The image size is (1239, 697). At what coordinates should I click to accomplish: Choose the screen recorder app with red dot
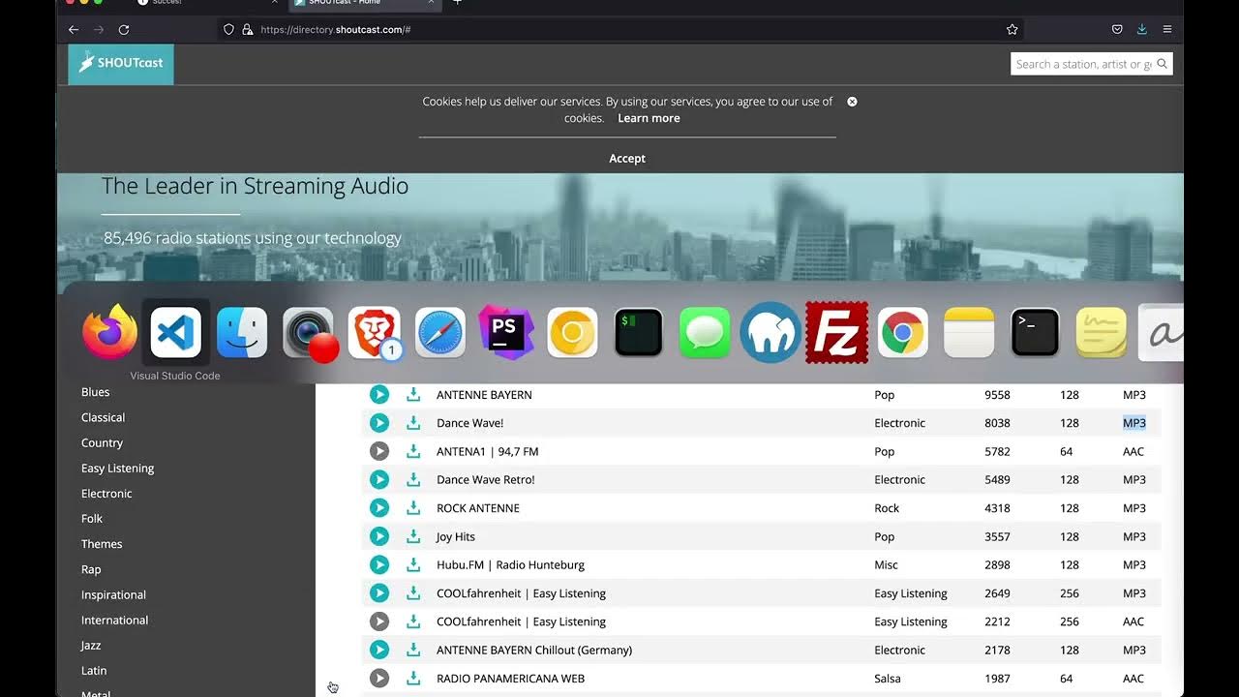click(x=310, y=334)
